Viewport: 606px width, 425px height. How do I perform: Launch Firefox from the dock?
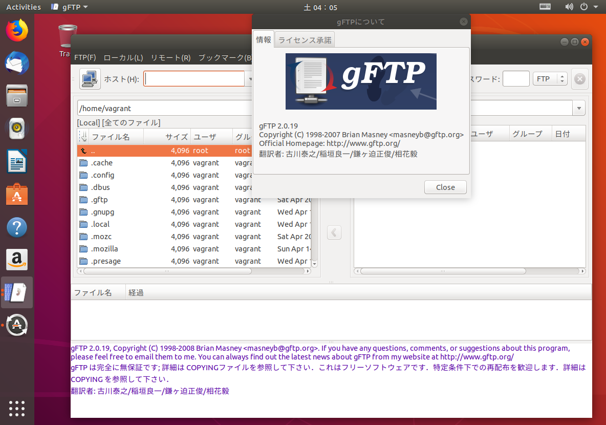[x=16, y=30]
